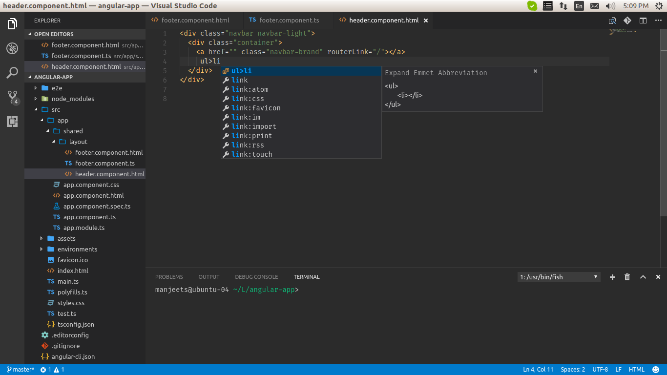Switch to the PROBLEMS panel tab
667x375 pixels.
coord(169,277)
